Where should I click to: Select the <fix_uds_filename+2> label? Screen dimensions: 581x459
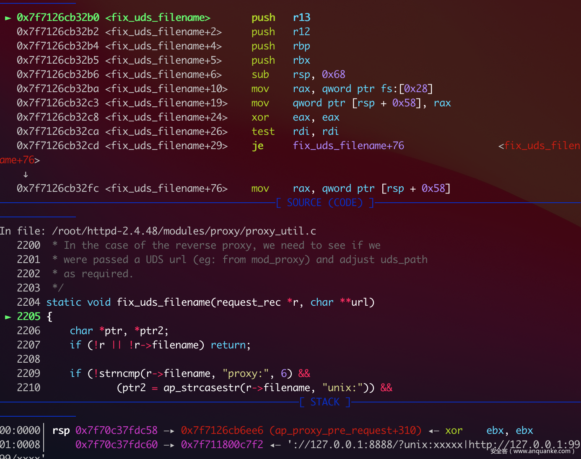163,32
